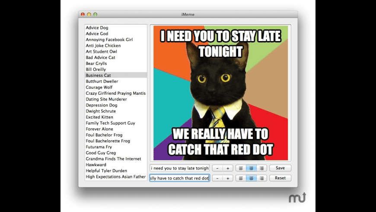
Task: Focus the bottom caption text field
Action: click(180, 178)
